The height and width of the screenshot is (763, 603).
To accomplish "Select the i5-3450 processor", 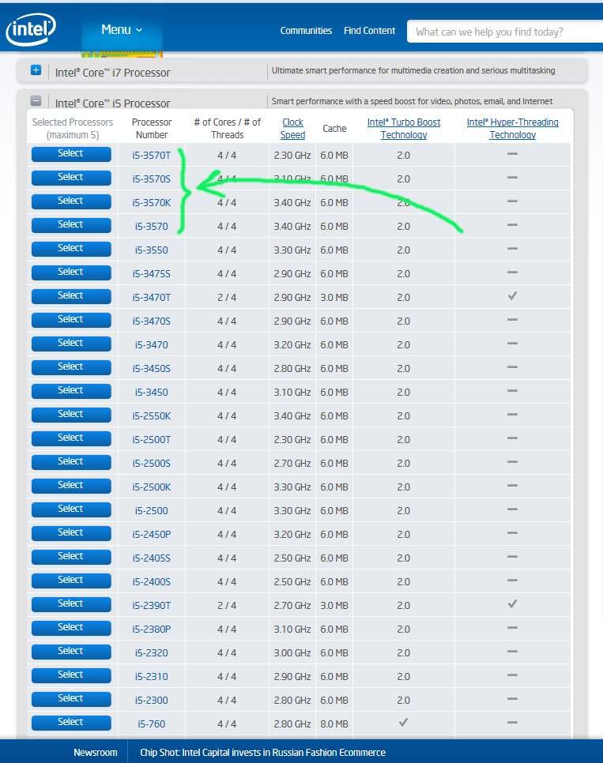I will pyautogui.click(x=71, y=391).
